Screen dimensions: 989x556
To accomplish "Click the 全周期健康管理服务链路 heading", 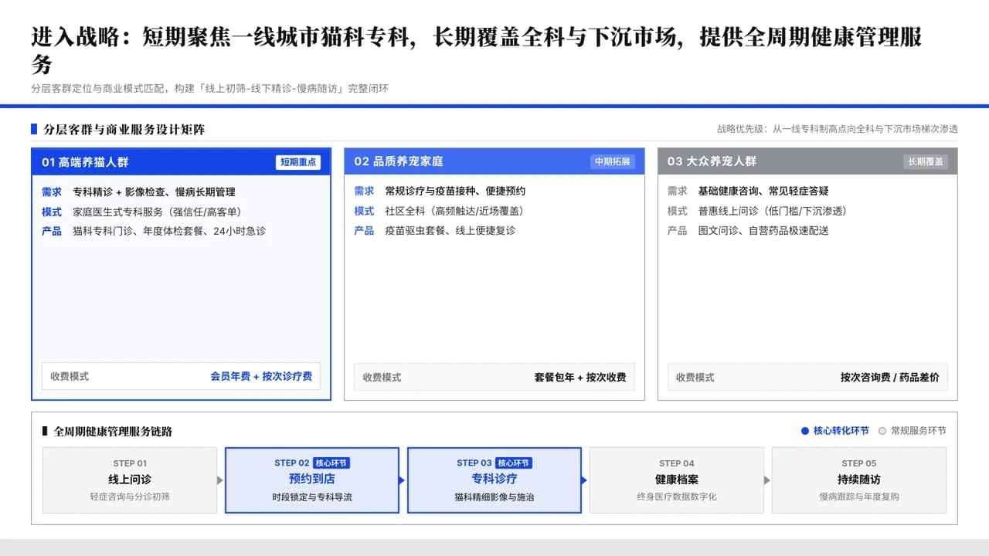I will coord(113,432).
